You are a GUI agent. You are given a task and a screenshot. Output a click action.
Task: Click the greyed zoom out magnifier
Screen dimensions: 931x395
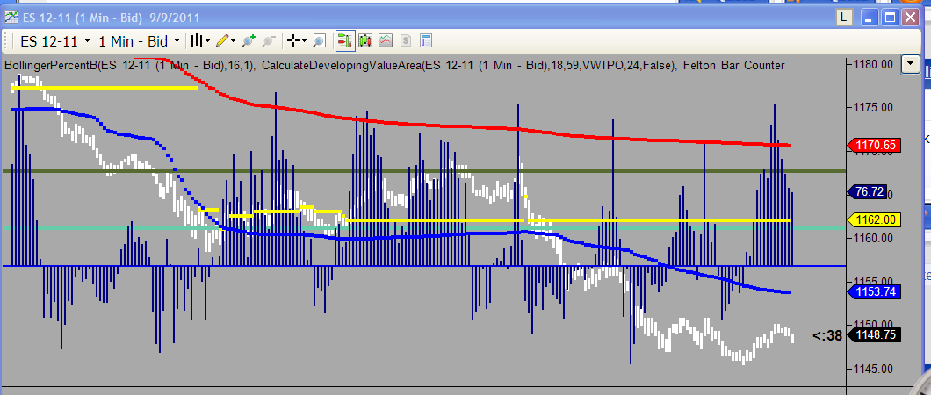coord(269,41)
